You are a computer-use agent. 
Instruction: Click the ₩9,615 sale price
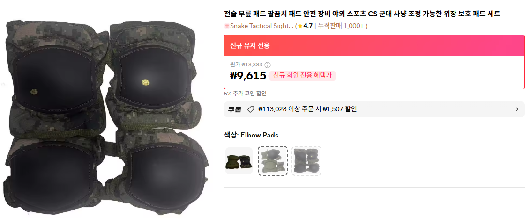click(x=248, y=76)
